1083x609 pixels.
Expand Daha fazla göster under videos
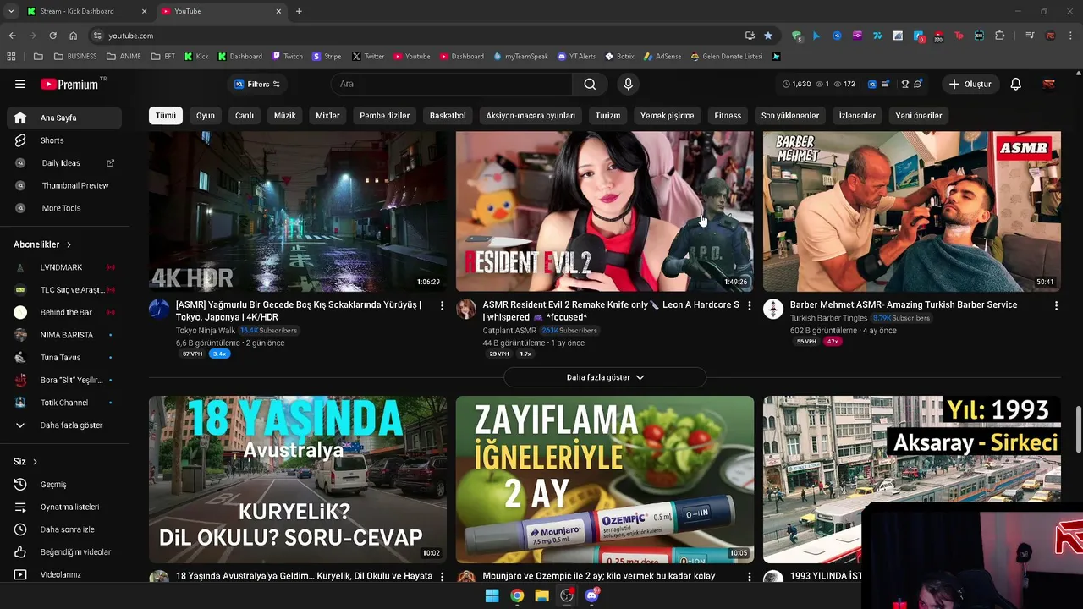pyautogui.click(x=605, y=377)
